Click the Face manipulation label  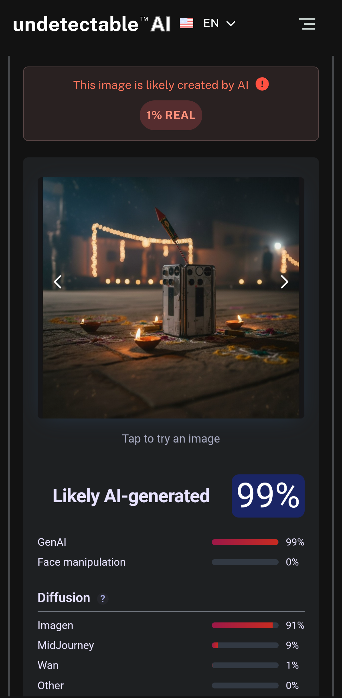coord(82,562)
